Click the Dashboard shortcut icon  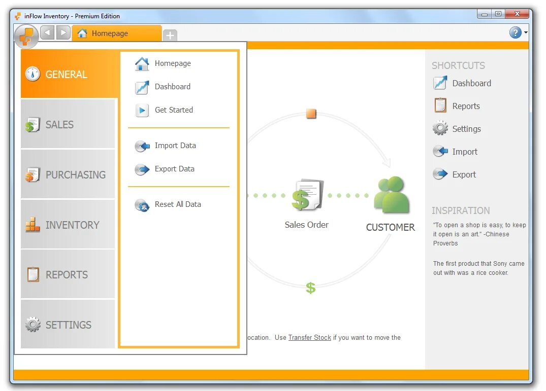click(x=440, y=83)
